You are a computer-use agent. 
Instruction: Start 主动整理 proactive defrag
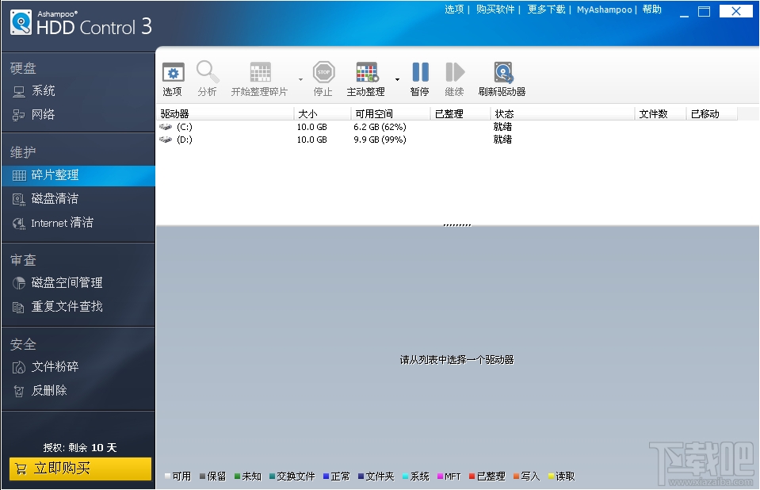click(x=366, y=73)
